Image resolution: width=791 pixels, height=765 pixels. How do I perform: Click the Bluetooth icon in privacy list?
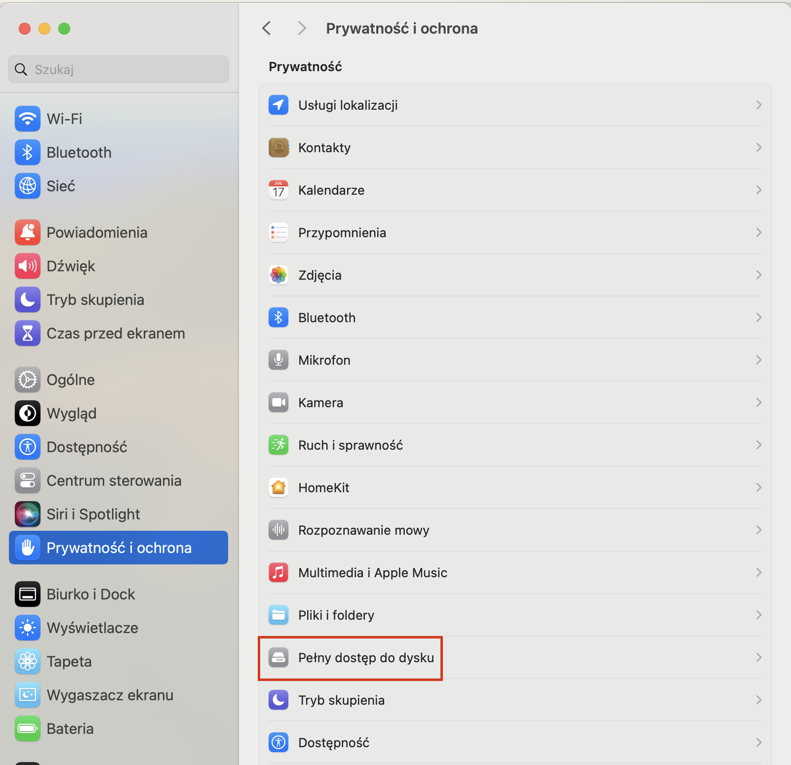[x=278, y=317]
